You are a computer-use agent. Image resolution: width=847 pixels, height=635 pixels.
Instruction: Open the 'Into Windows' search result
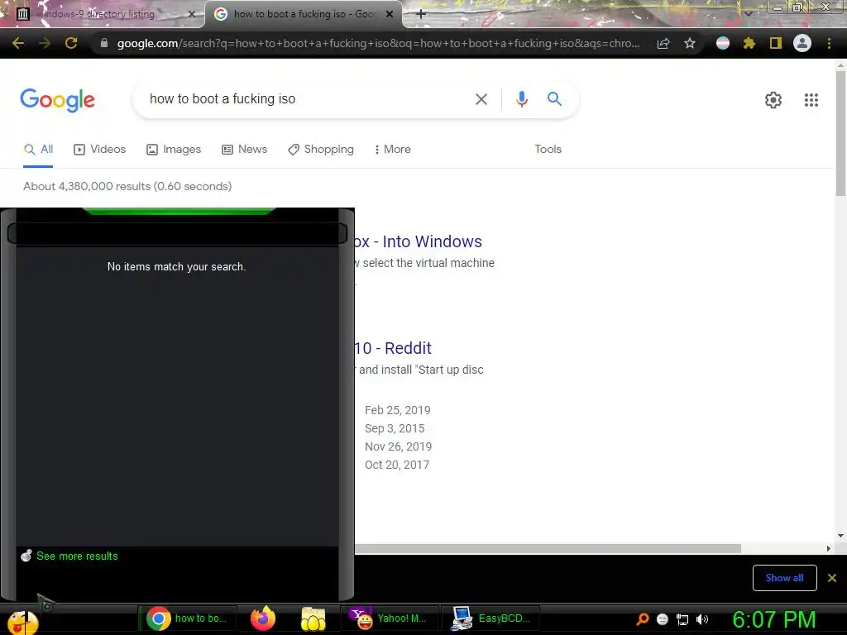tap(419, 241)
